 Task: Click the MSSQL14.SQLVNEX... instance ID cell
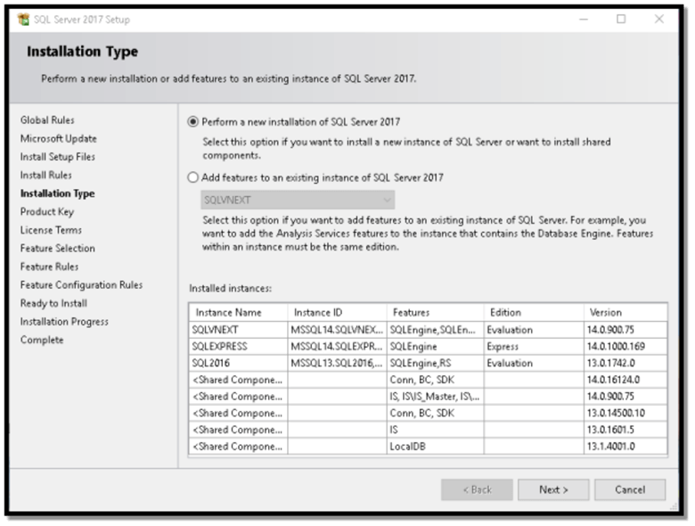pyautogui.click(x=338, y=330)
